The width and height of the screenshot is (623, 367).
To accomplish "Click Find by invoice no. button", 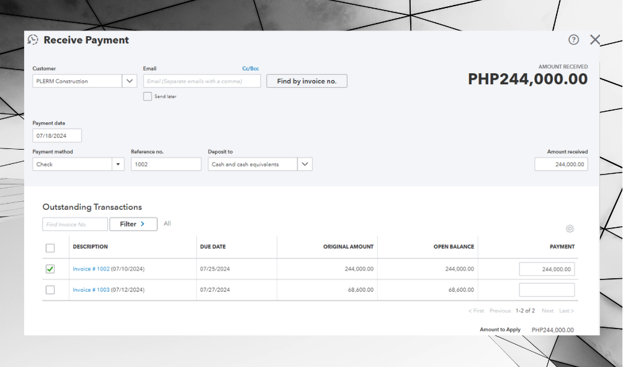I will click(307, 81).
